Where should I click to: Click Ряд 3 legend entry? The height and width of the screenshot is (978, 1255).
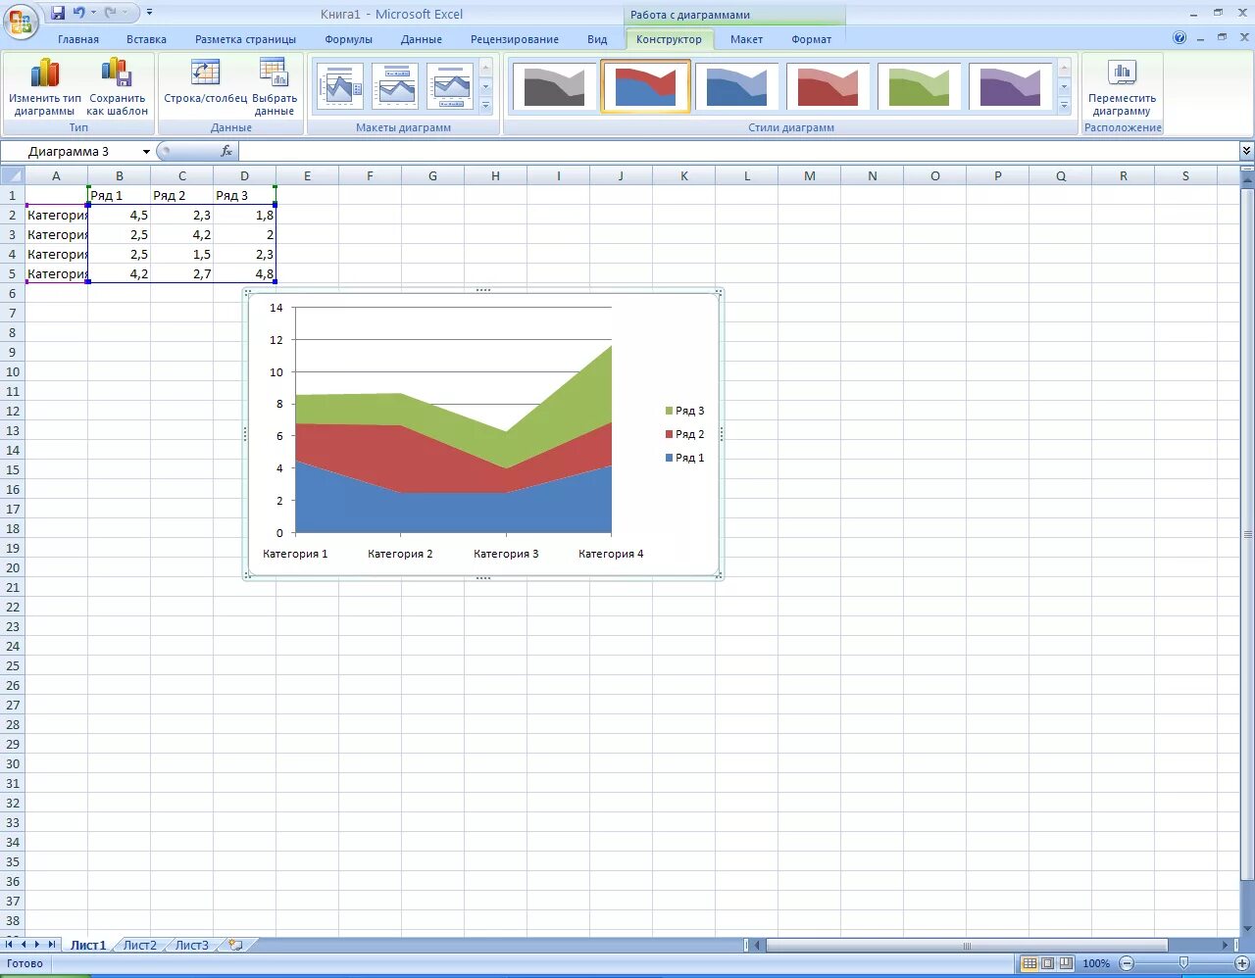[x=684, y=411]
